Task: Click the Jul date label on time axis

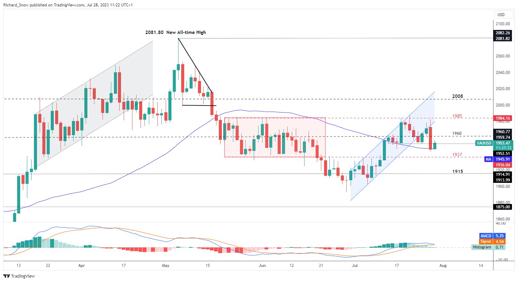Action: [355, 266]
